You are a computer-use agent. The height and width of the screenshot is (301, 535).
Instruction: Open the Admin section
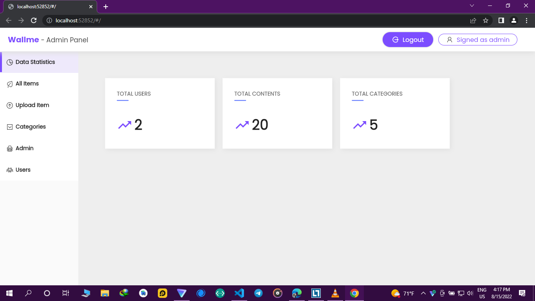coord(39,148)
